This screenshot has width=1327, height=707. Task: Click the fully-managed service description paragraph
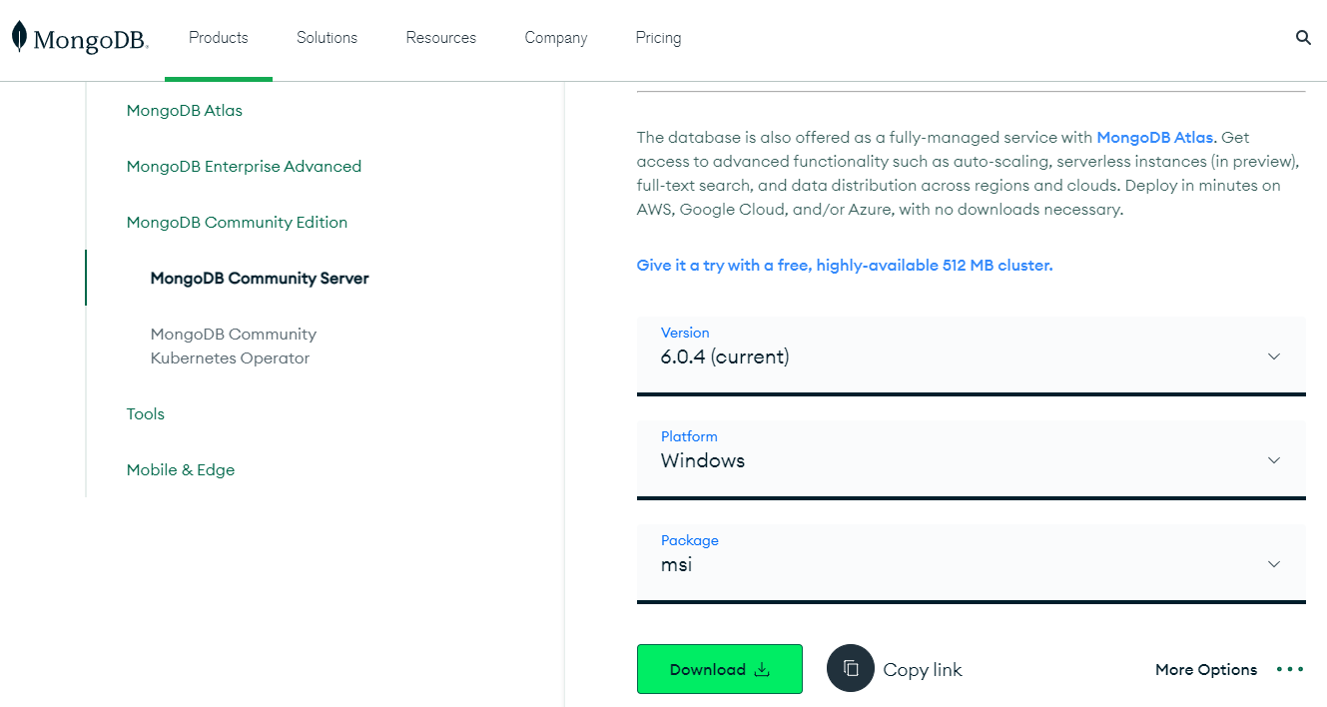(x=969, y=173)
